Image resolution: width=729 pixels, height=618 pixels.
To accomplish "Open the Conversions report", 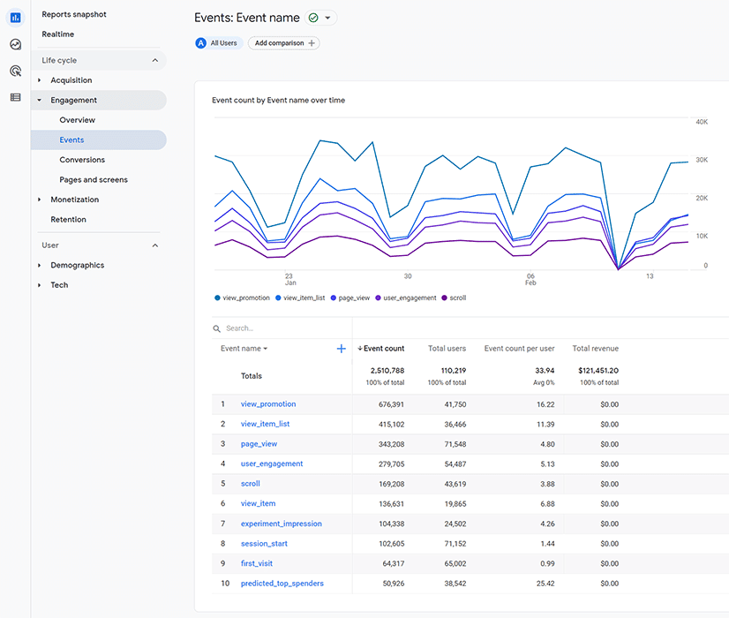I will point(82,160).
